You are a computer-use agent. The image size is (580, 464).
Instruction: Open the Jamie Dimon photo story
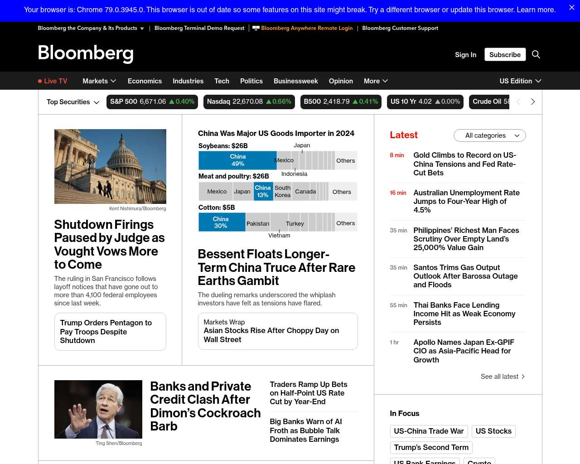click(x=98, y=409)
